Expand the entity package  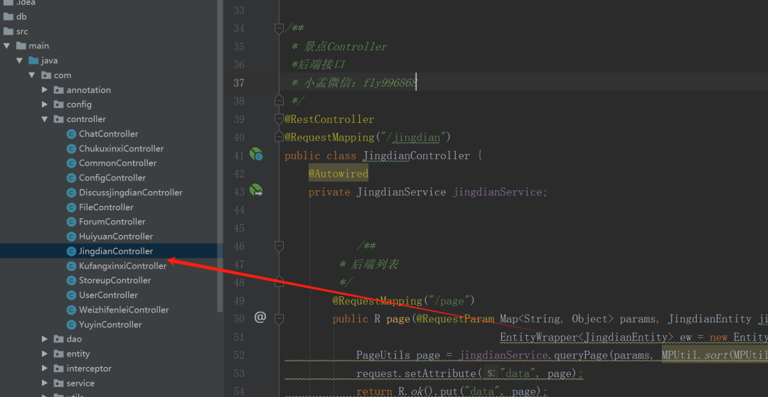(x=45, y=354)
